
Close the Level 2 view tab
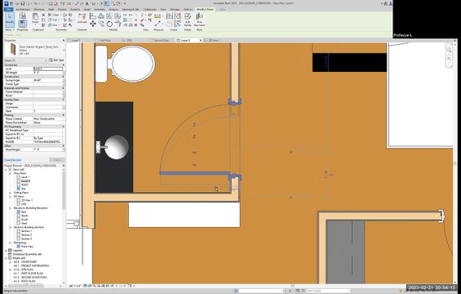click(x=201, y=40)
